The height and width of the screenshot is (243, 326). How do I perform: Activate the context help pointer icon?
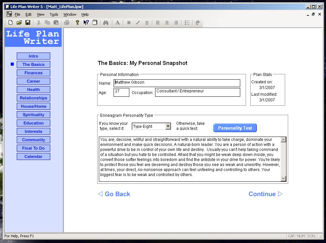click(86, 22)
